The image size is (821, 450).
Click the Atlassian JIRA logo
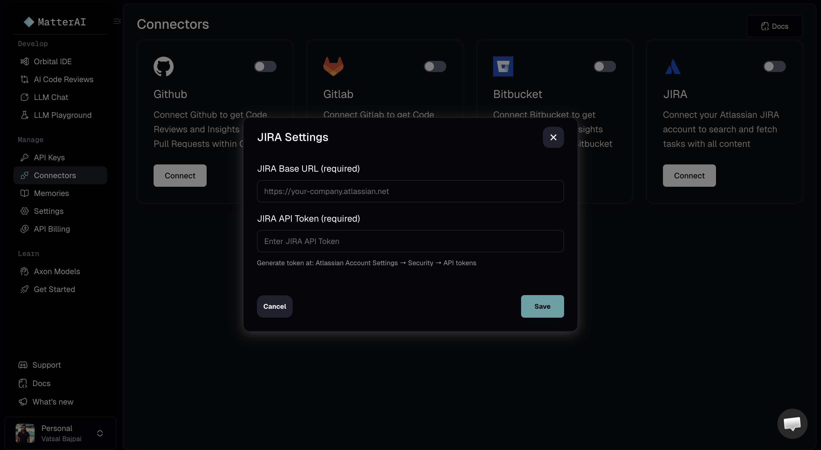673,66
